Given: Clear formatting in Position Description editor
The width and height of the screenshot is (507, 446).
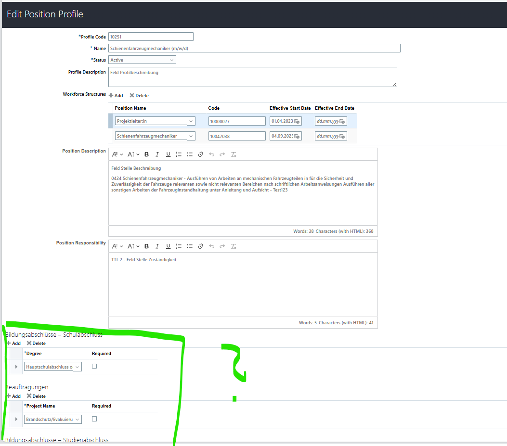Looking at the screenshot, I should point(234,154).
